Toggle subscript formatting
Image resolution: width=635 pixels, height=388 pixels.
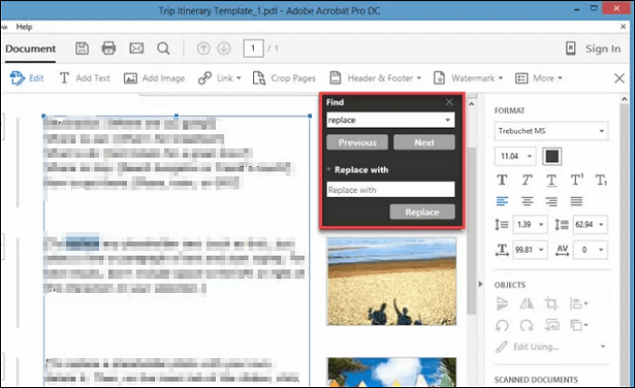pos(601,180)
